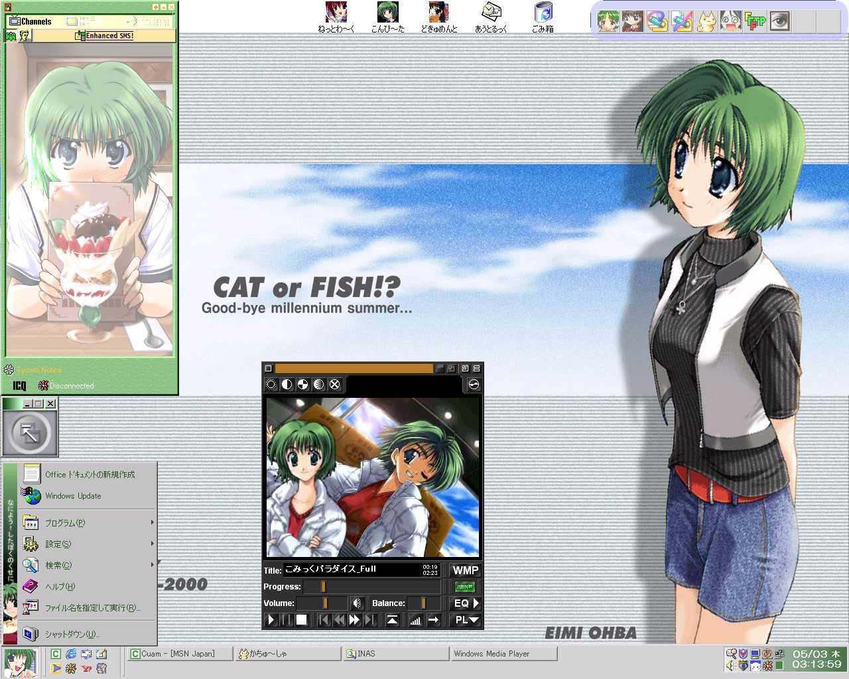Screen dimensions: 849x679
Task: Select ファイル名を指定して実行(R) entry
Action: pos(88,607)
